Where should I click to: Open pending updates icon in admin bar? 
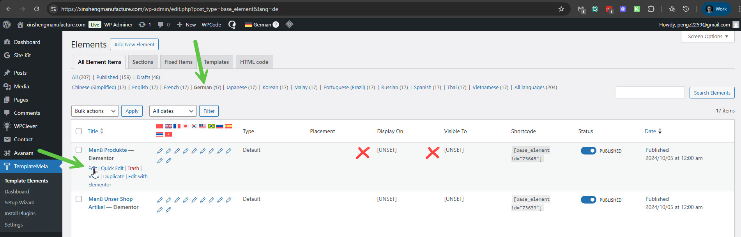(145, 25)
